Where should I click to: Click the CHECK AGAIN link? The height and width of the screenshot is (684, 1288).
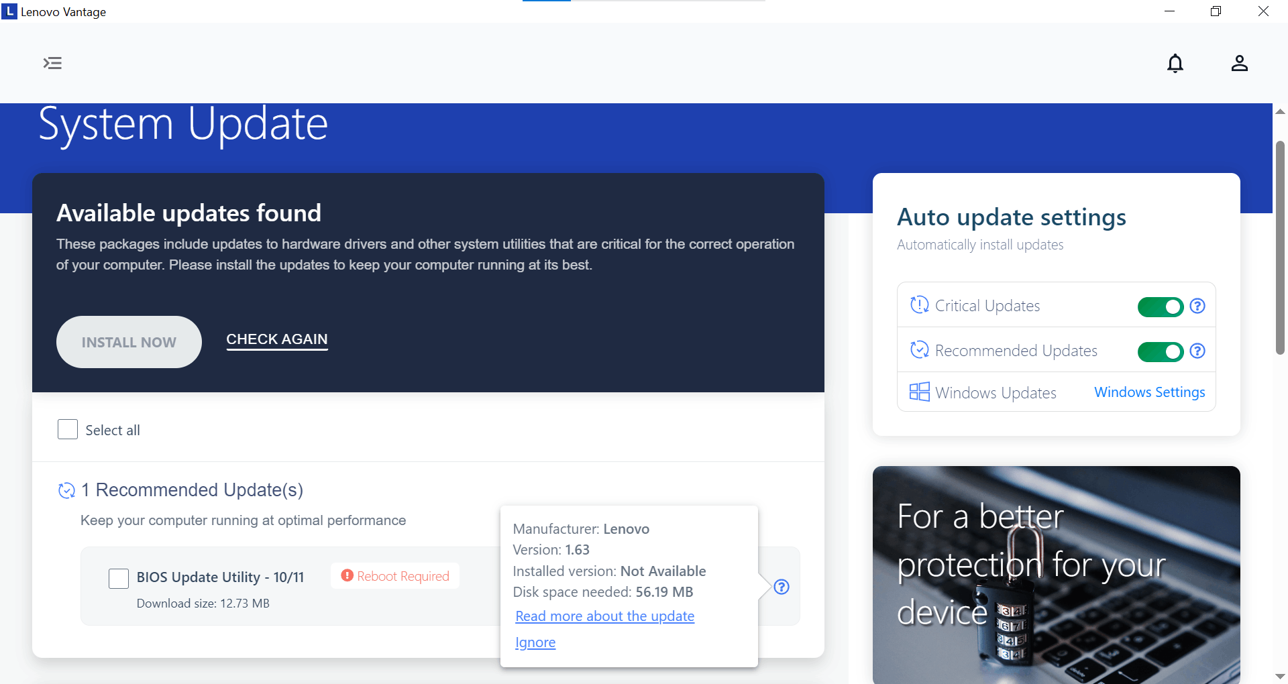point(277,340)
